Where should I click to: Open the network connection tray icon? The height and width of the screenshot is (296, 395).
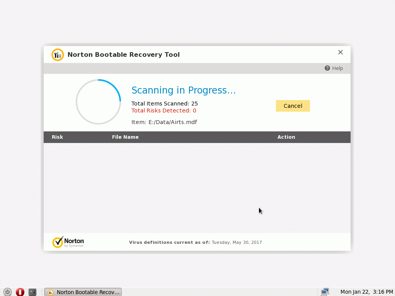pos(325,292)
